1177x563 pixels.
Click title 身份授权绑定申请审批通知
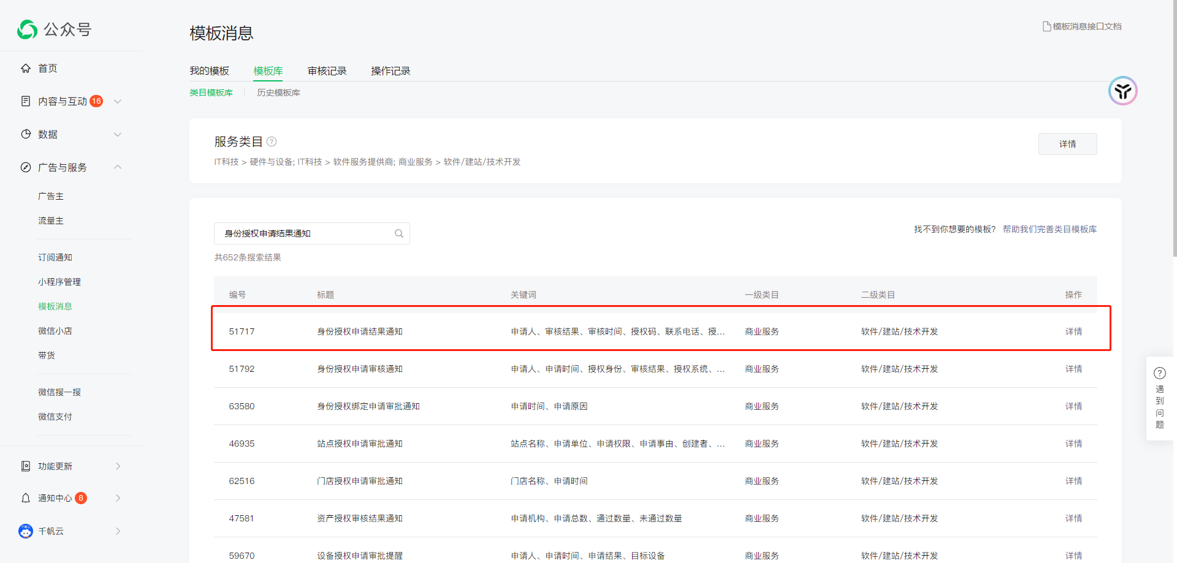[368, 406]
